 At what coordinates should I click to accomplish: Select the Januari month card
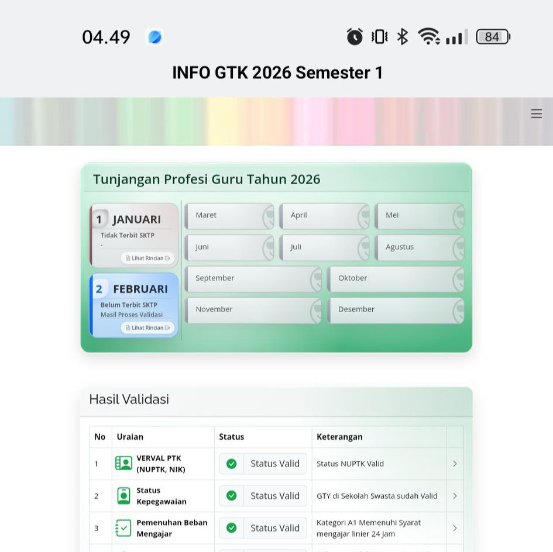coord(134,235)
